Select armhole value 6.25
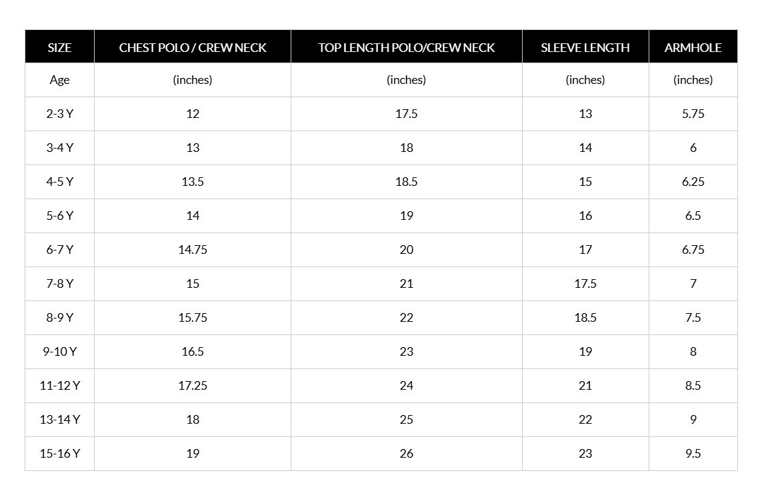The image size is (758, 497). 693,182
